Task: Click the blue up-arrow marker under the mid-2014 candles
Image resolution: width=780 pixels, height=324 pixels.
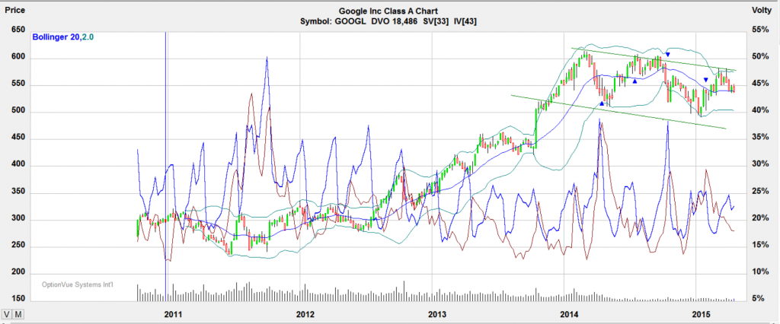Action: 635,81
